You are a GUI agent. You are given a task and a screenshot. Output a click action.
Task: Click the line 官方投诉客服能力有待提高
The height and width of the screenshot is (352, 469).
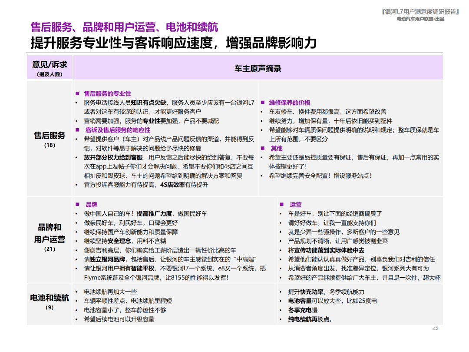tap(146, 185)
